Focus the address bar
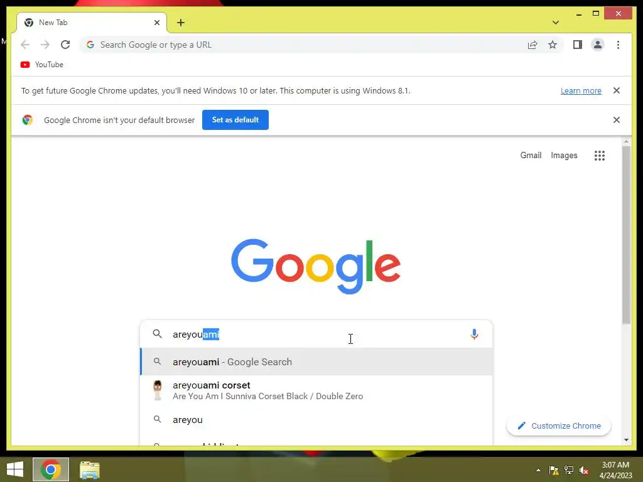This screenshot has height=482, width=643. click(303, 45)
